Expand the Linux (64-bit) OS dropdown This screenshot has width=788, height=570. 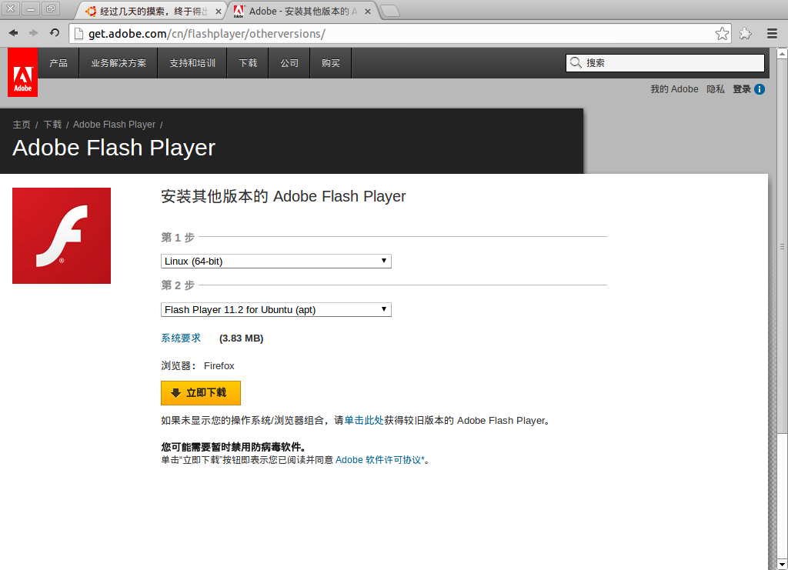click(x=276, y=261)
